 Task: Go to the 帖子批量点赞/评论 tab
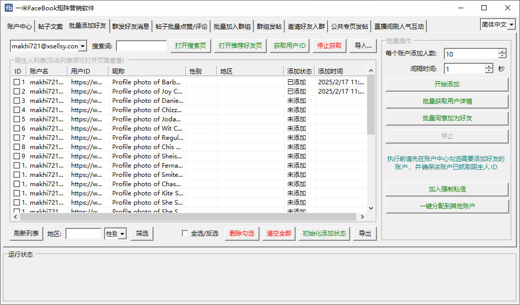pos(181,27)
